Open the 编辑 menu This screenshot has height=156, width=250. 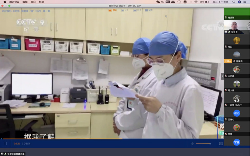tap(25, 2)
